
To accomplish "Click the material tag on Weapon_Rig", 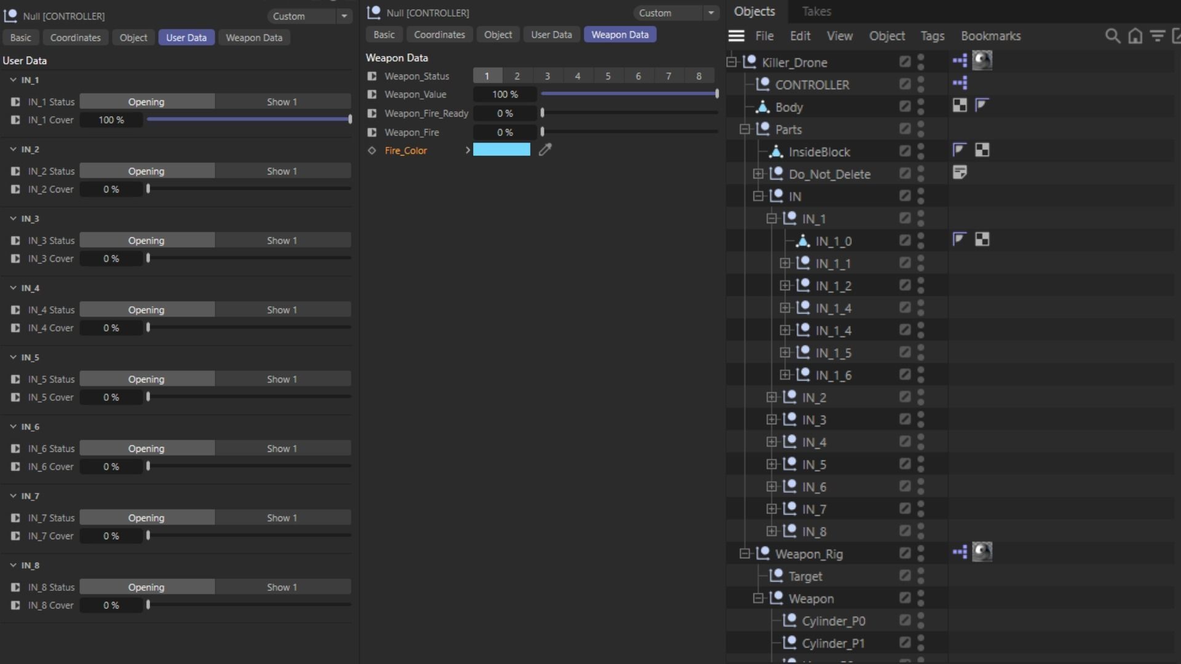I will tap(982, 552).
